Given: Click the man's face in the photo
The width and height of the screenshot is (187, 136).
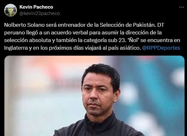Looking at the screenshot, I should pos(98,95).
